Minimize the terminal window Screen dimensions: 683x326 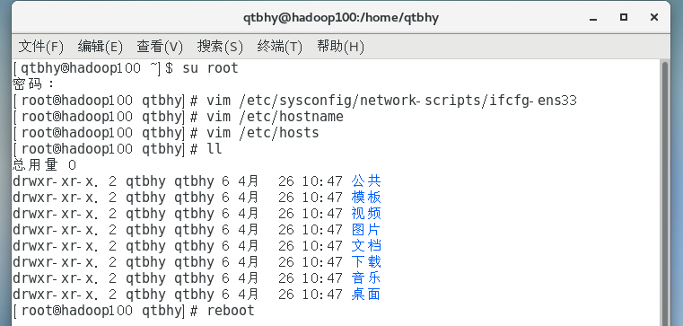click(594, 18)
